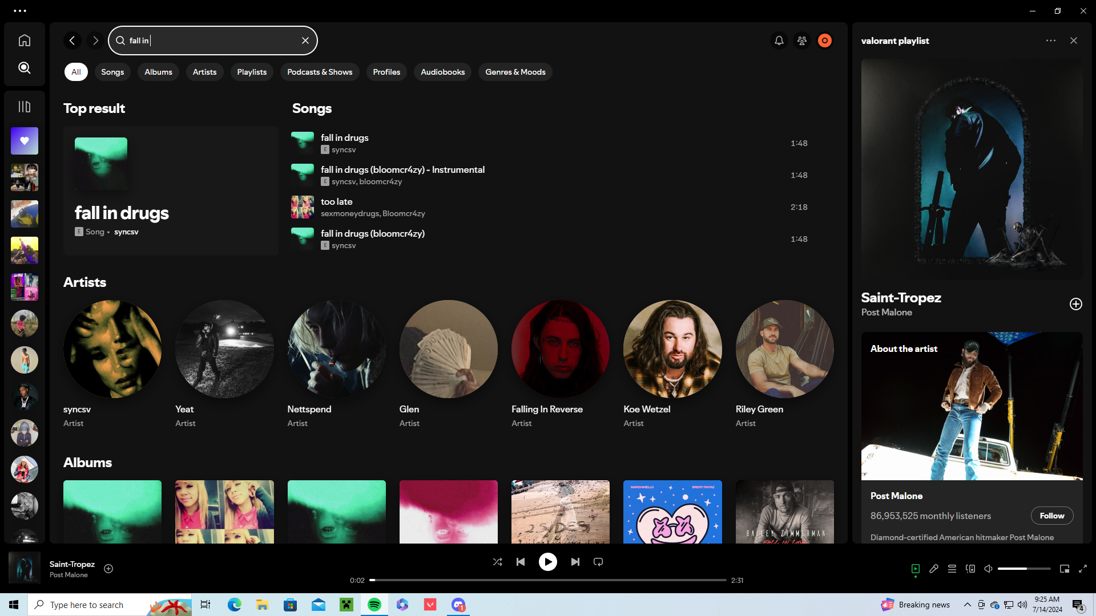This screenshot has width=1096, height=616.
Task: Open Liked Songs playlist
Action: [25, 141]
